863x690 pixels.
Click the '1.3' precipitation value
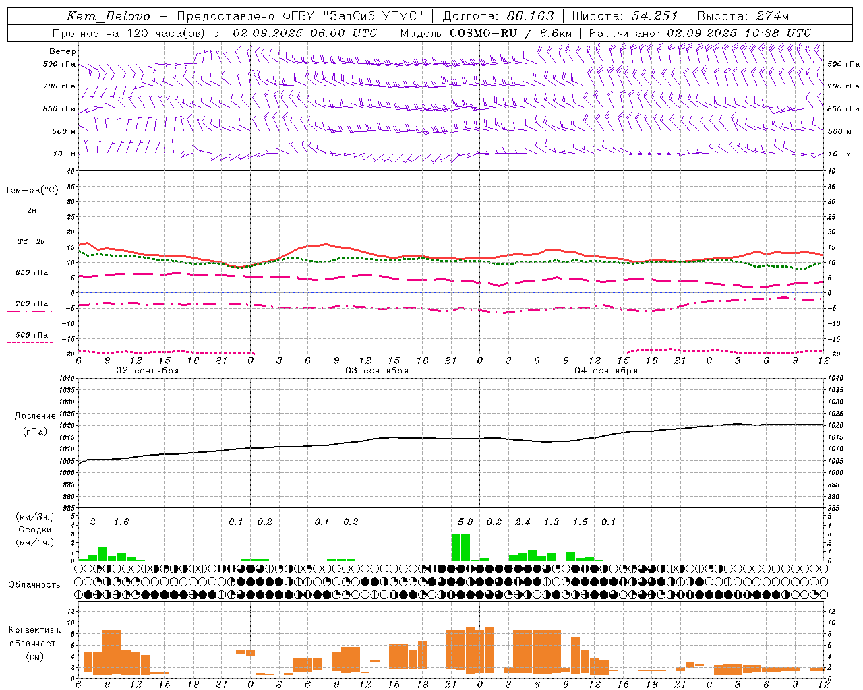click(552, 522)
